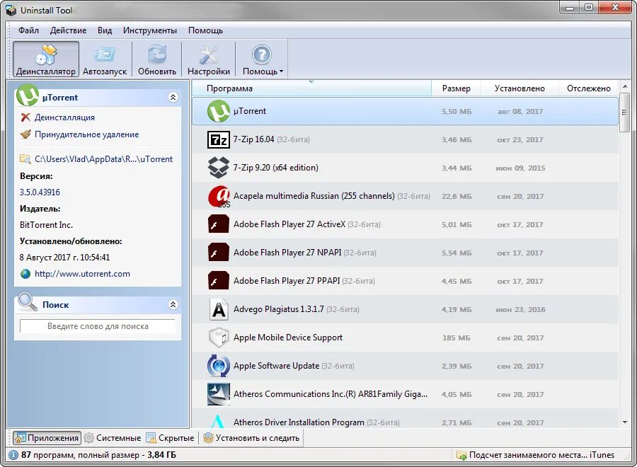Select the Advego Plagiatus 1.3.1.7 icon
The height and width of the screenshot is (467, 637).
(x=219, y=309)
